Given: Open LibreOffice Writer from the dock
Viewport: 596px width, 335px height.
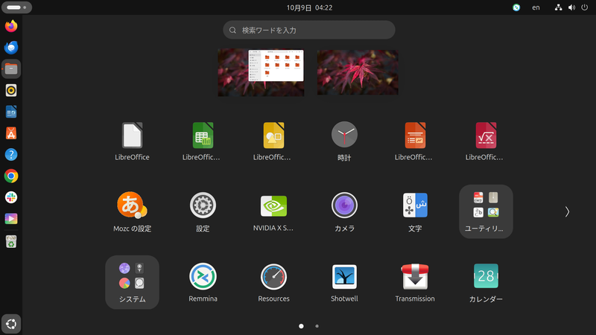Looking at the screenshot, I should [11, 112].
